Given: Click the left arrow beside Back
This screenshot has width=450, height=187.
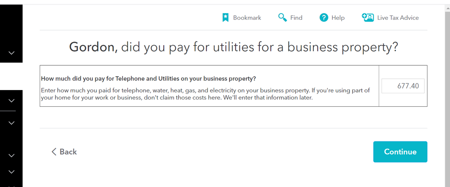Looking at the screenshot, I should click(x=54, y=152).
